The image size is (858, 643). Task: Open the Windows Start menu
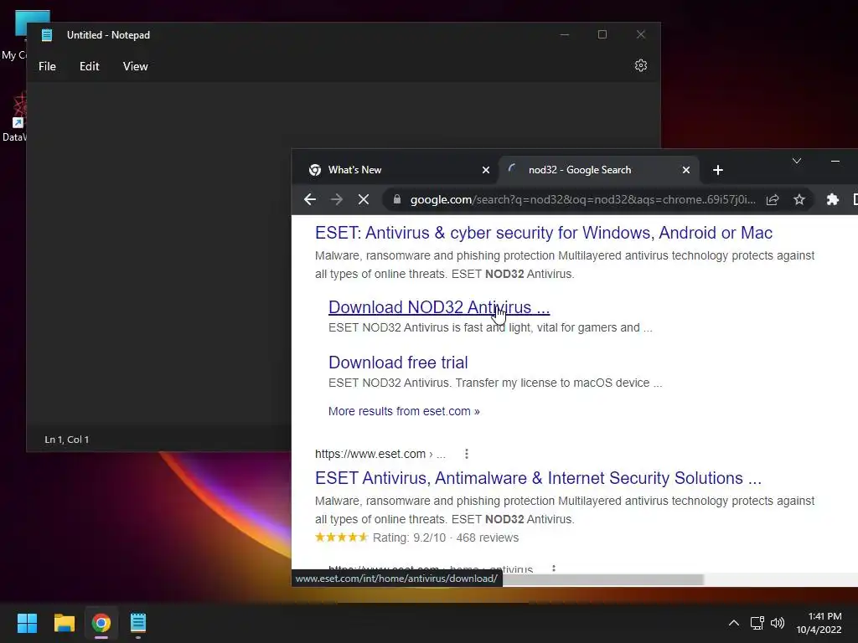(x=27, y=623)
